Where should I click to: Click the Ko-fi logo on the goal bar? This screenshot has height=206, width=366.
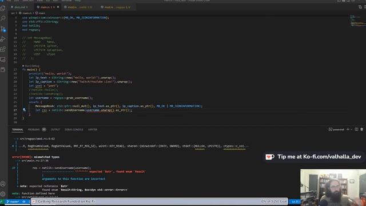(x=34, y=201)
